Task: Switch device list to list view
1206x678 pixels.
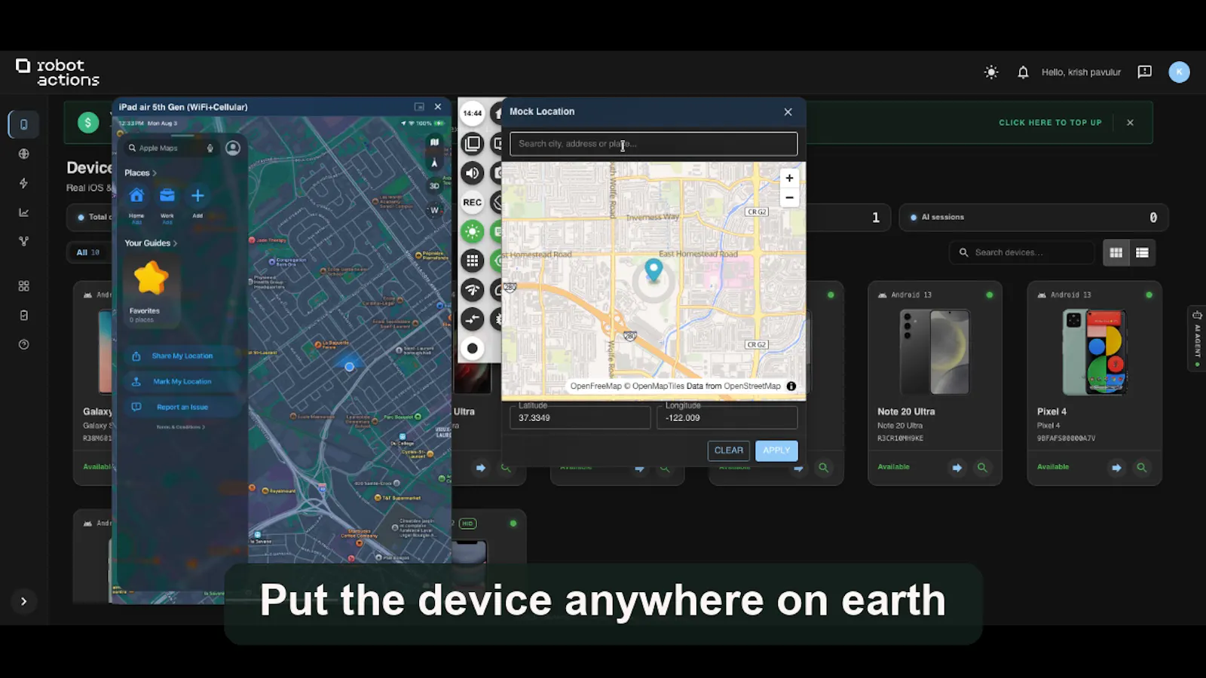Action: click(1142, 253)
